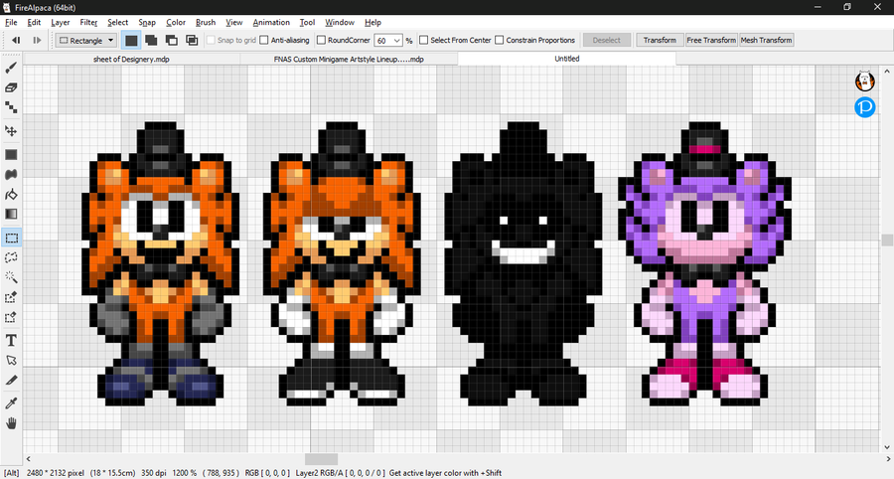This screenshot has width=894, height=479.
Task: Select the Hand tool
Action: tap(11, 423)
